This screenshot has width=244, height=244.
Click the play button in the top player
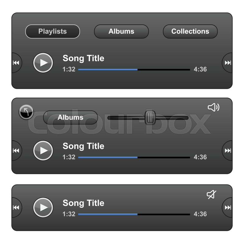click(x=43, y=63)
